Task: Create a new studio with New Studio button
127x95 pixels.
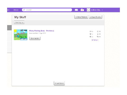Action: [x=96, y=17]
